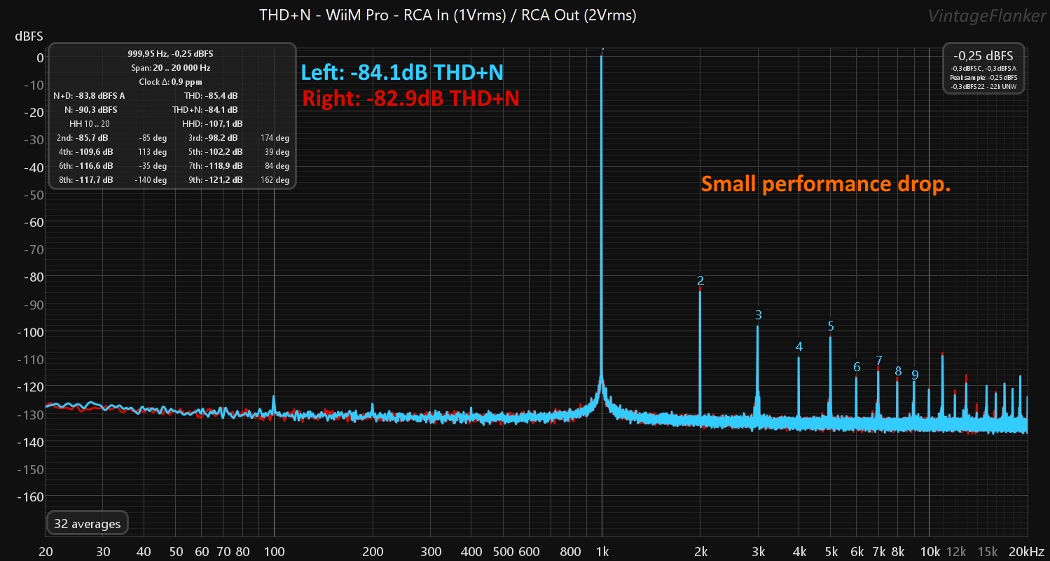Click harmonic marker 4 above the 4k peak
Image resolution: width=1050 pixels, height=561 pixels.
pos(799,347)
